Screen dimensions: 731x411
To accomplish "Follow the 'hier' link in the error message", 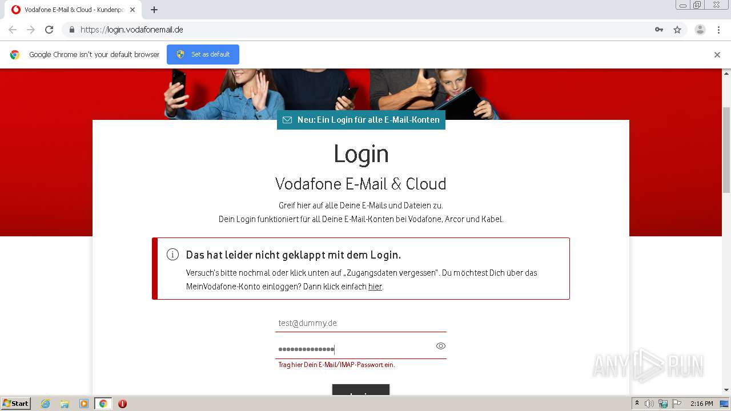I will click(x=375, y=287).
